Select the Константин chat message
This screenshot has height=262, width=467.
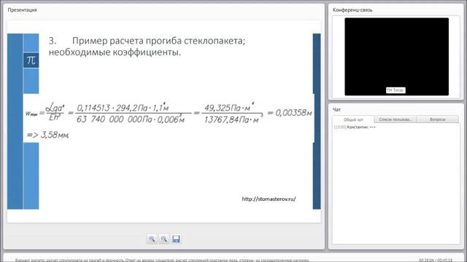355,127
